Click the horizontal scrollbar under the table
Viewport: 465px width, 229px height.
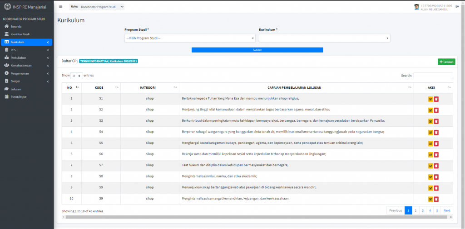pos(256,217)
